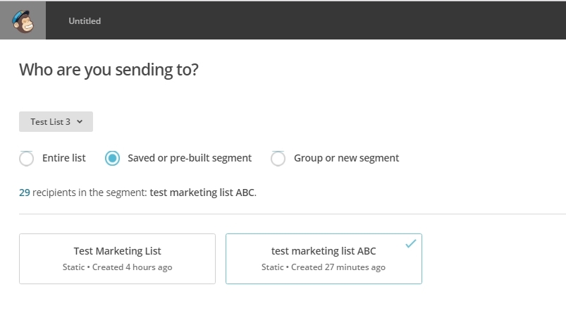Select the test marketing list ABC segment card
This screenshot has height=311, width=566.
click(324, 259)
